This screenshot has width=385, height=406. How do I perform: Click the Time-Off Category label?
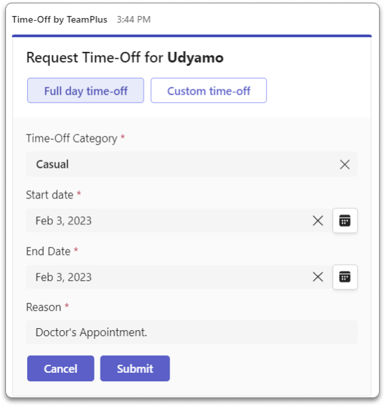point(72,138)
